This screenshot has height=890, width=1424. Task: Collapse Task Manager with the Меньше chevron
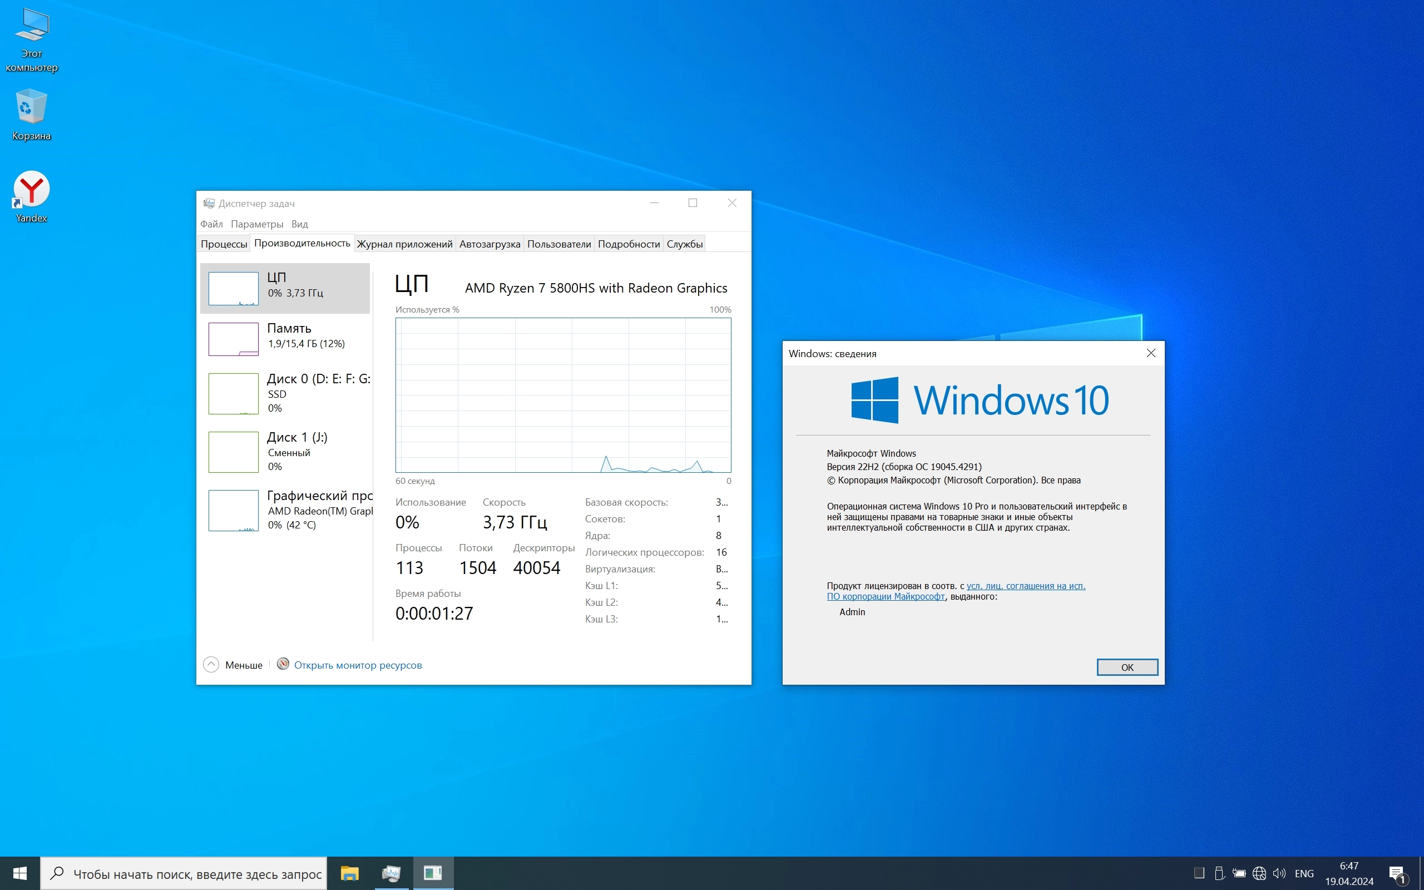coord(211,665)
